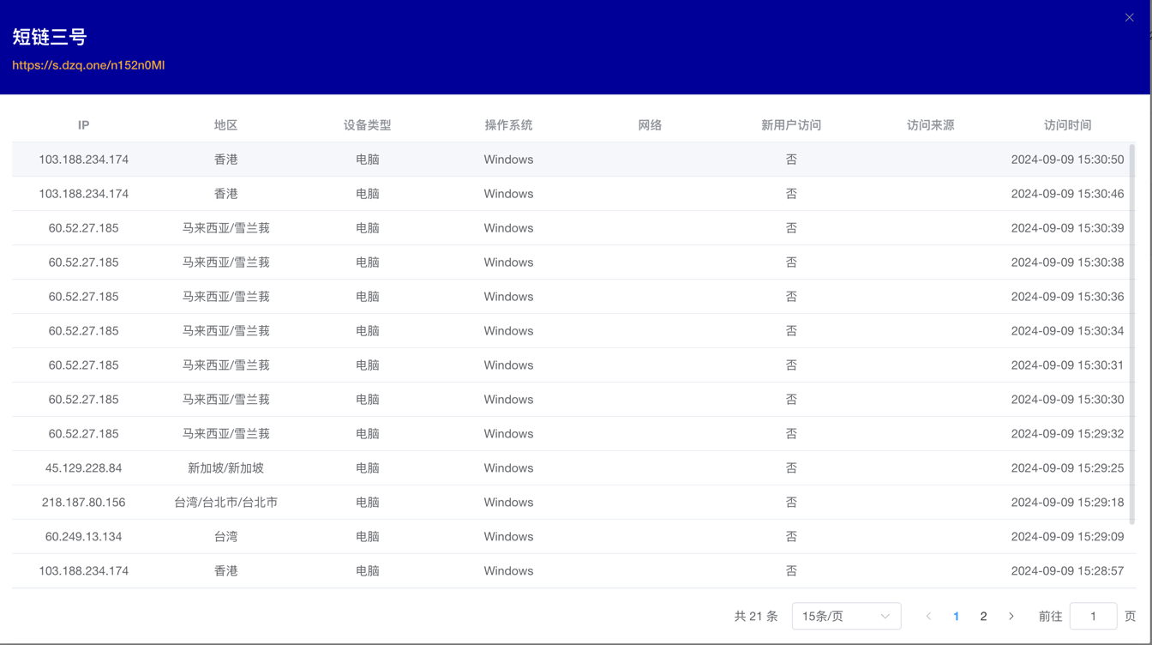Click 香港 in the 15:30:46 row
The width and height of the screenshot is (1152, 645).
tap(225, 194)
